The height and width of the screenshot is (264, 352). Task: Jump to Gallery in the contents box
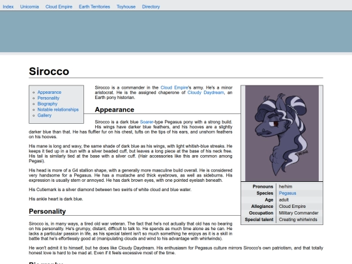(x=44, y=115)
